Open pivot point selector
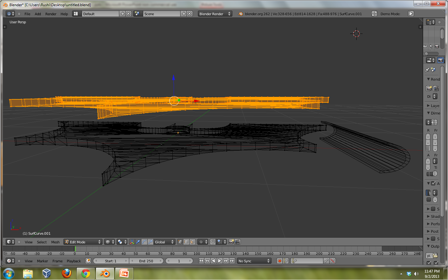The image size is (448, 280). coord(122,242)
